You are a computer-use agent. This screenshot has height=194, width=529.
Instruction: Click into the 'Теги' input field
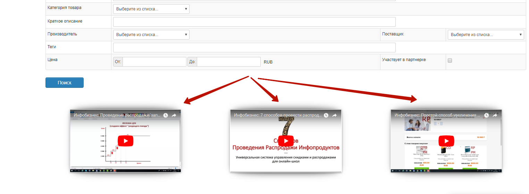tap(254, 48)
